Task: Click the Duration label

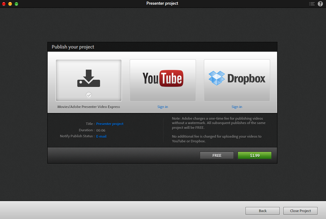Action: pos(87,130)
